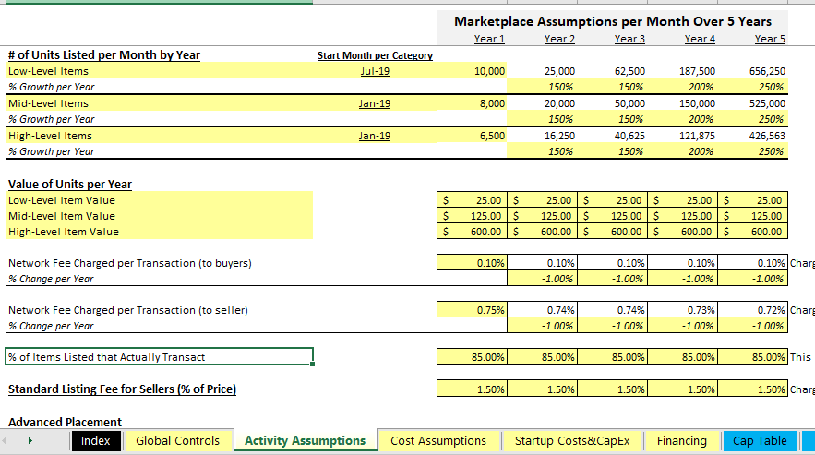Open the Financing sheet tab
Viewport: 815px width, 455px height.
(x=681, y=441)
